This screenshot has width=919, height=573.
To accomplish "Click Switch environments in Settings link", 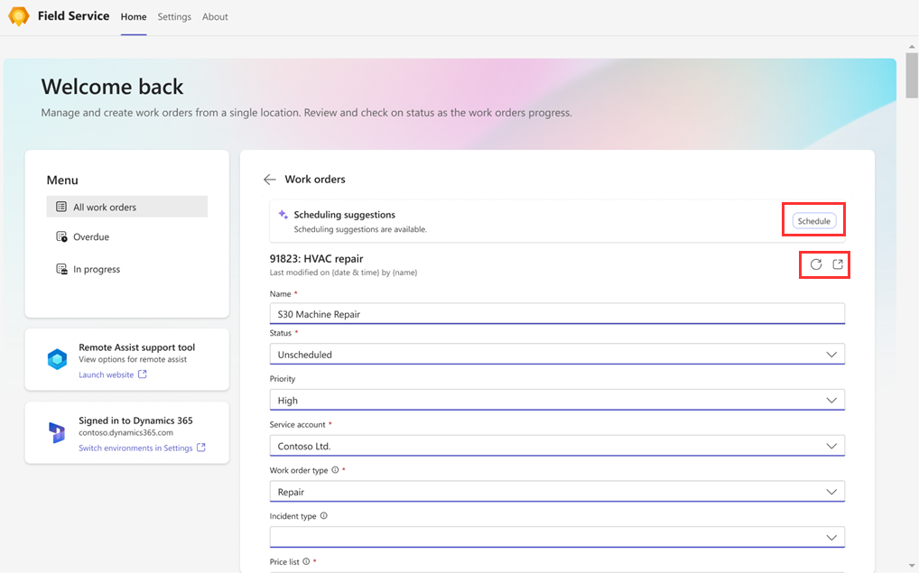I will (135, 448).
